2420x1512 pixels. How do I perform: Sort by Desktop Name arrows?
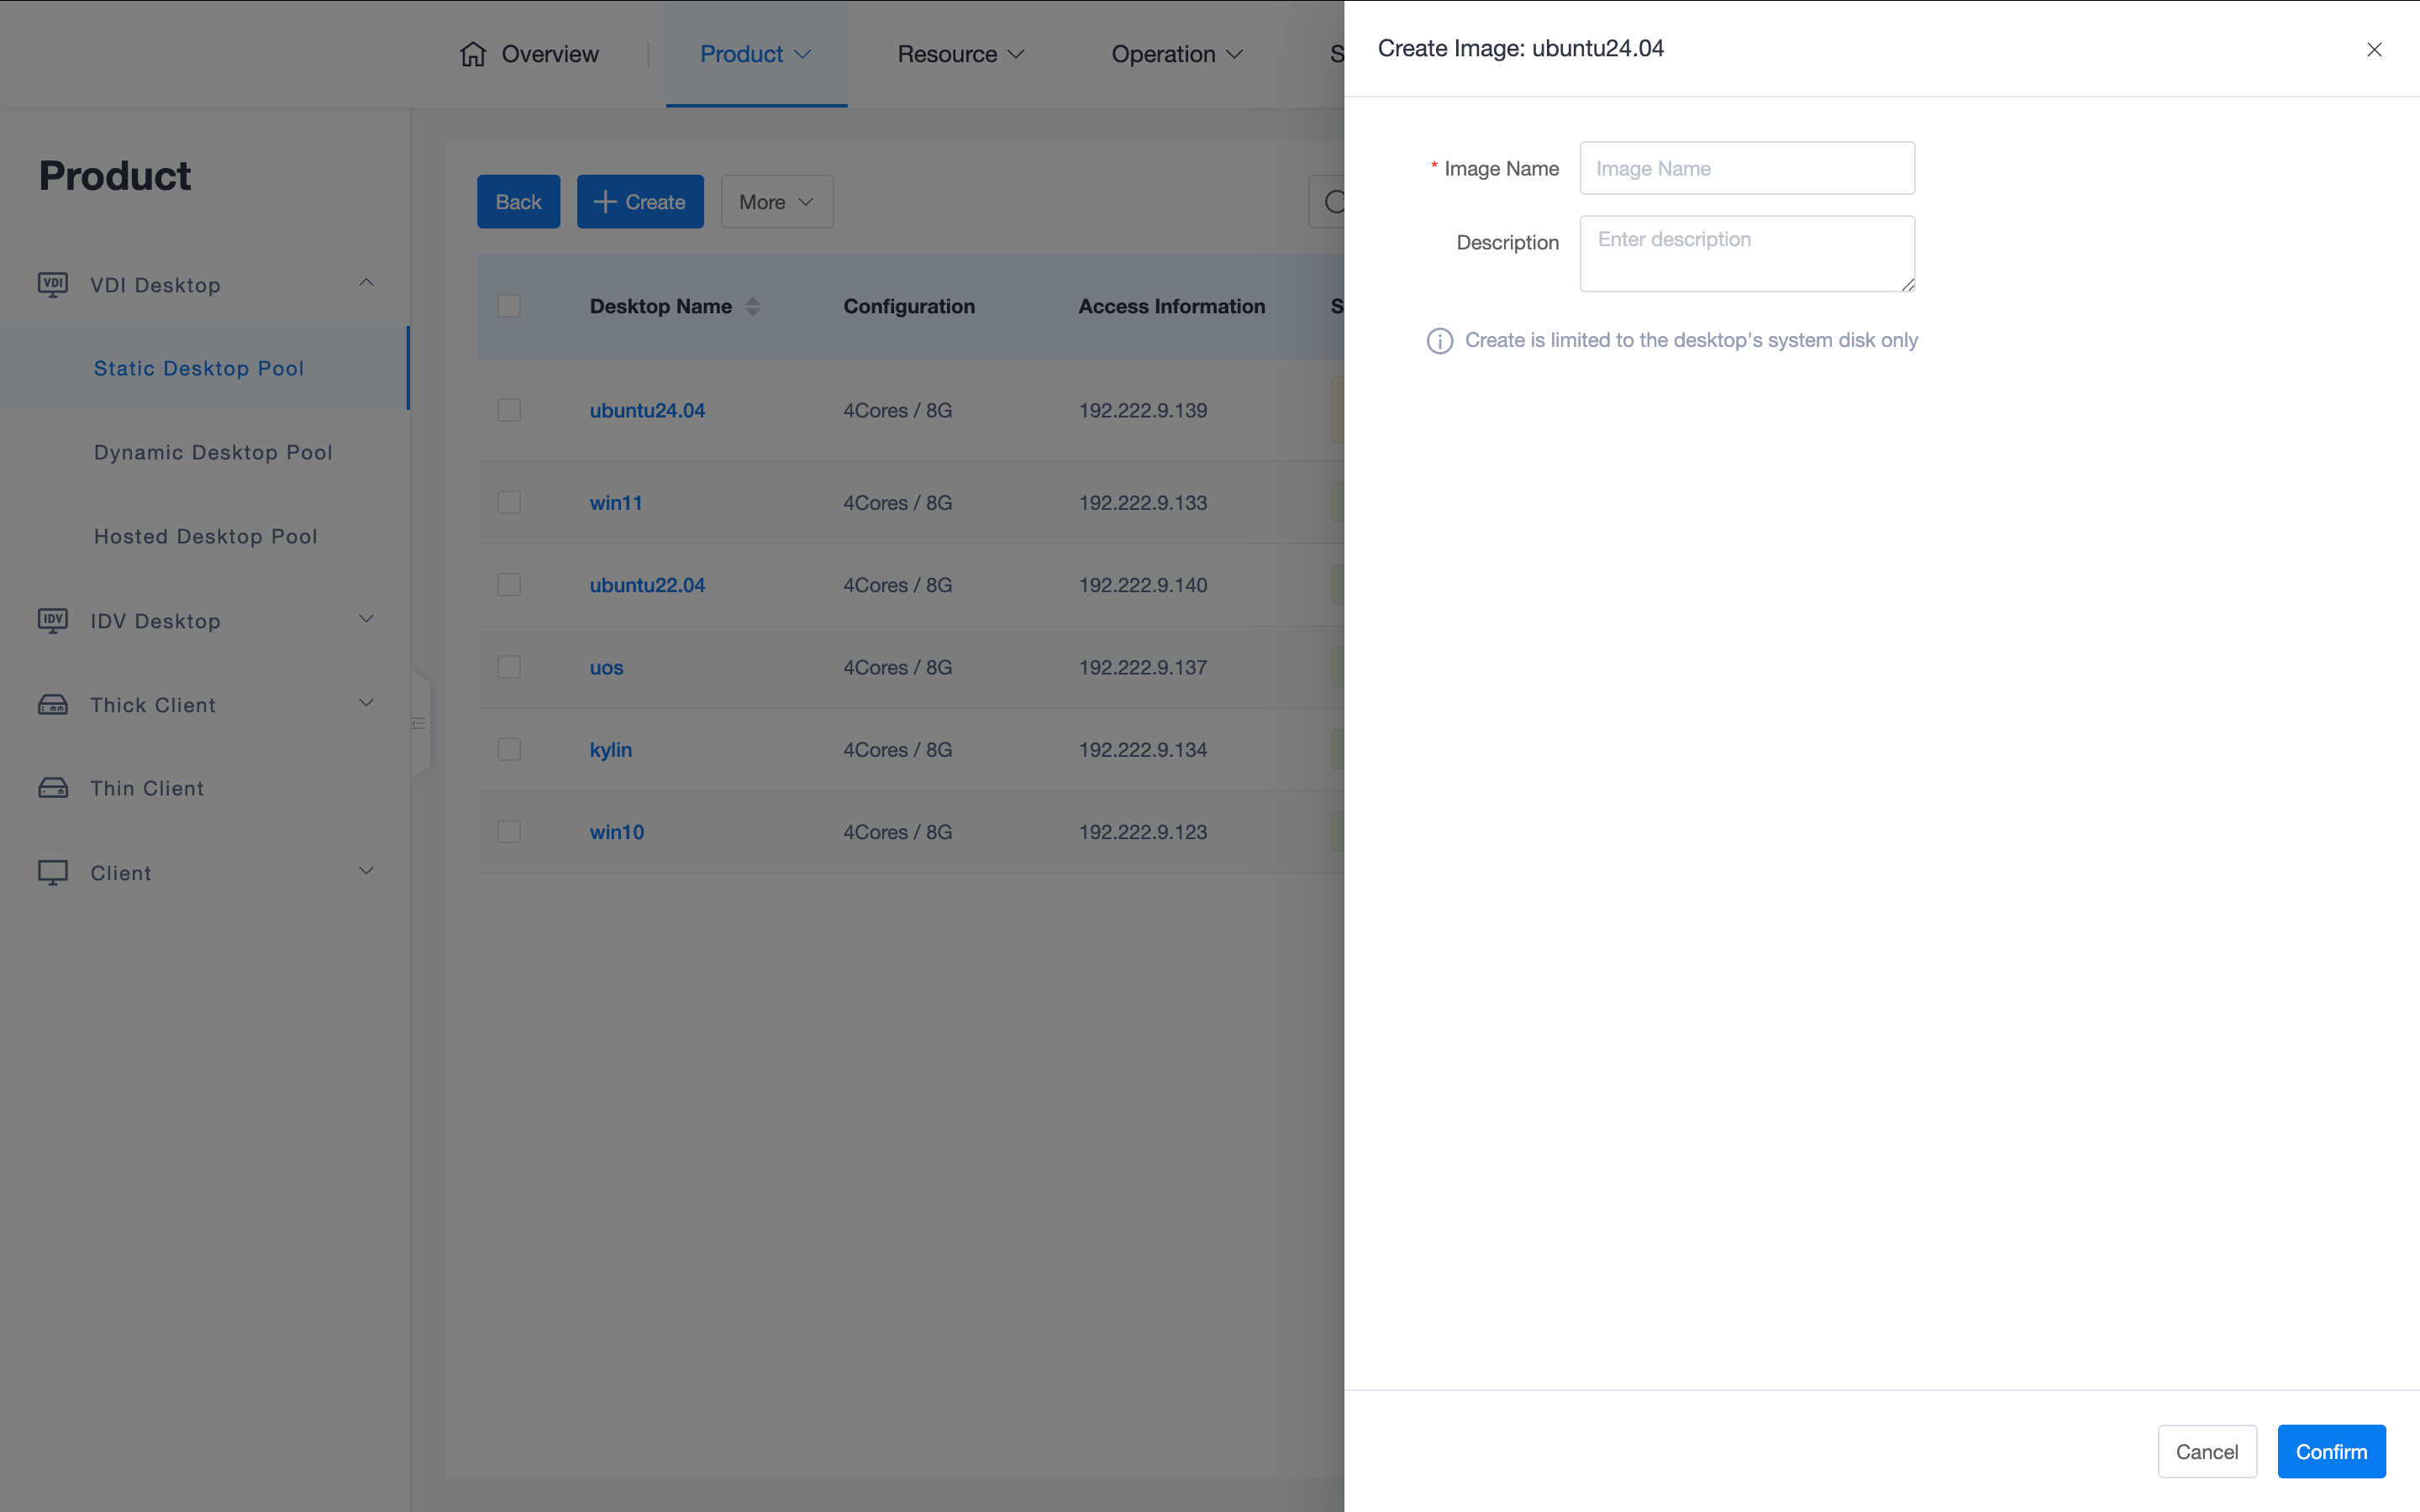coord(753,307)
